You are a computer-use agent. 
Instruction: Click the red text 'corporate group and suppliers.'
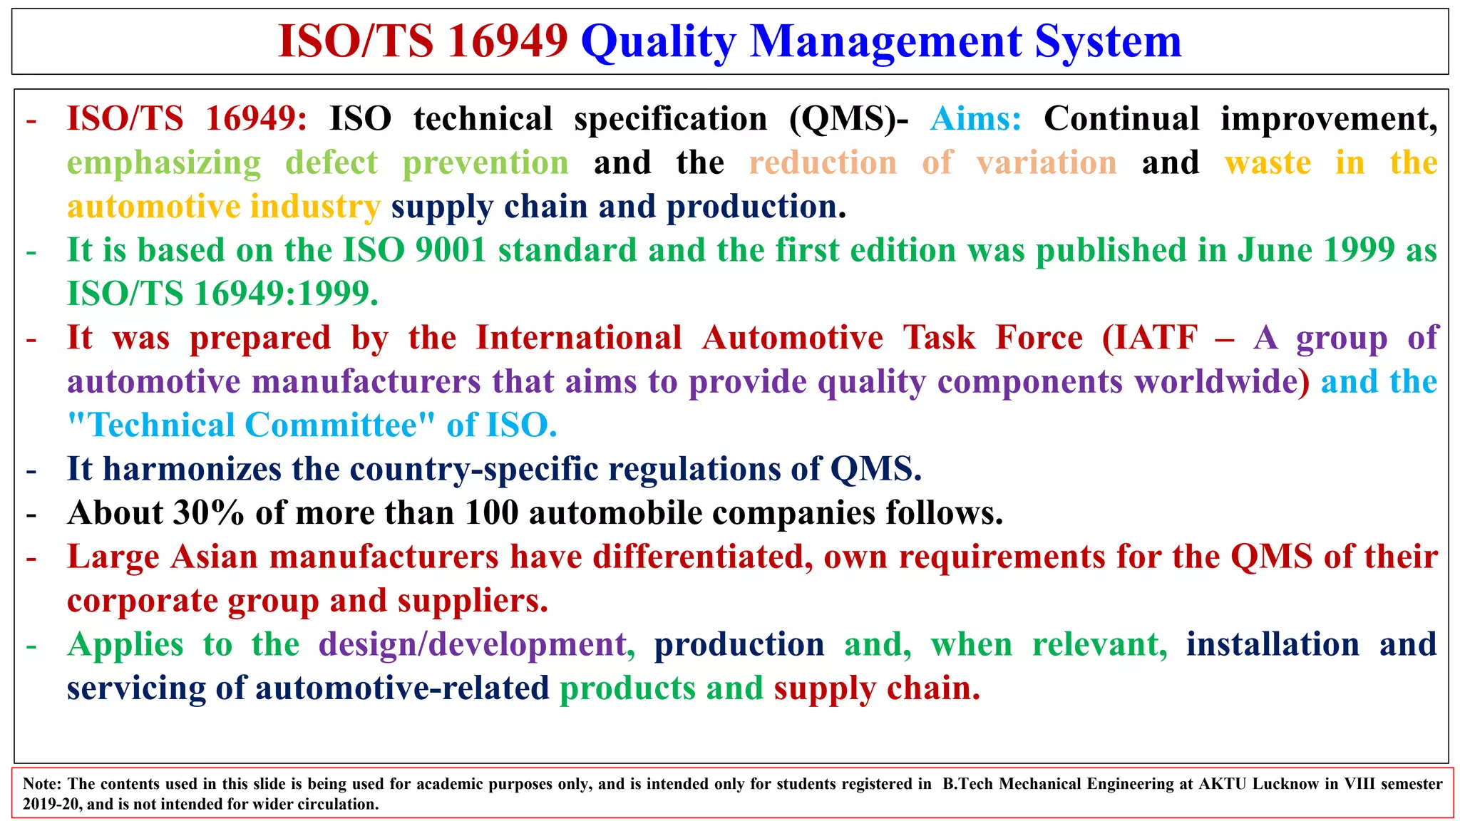(x=308, y=601)
